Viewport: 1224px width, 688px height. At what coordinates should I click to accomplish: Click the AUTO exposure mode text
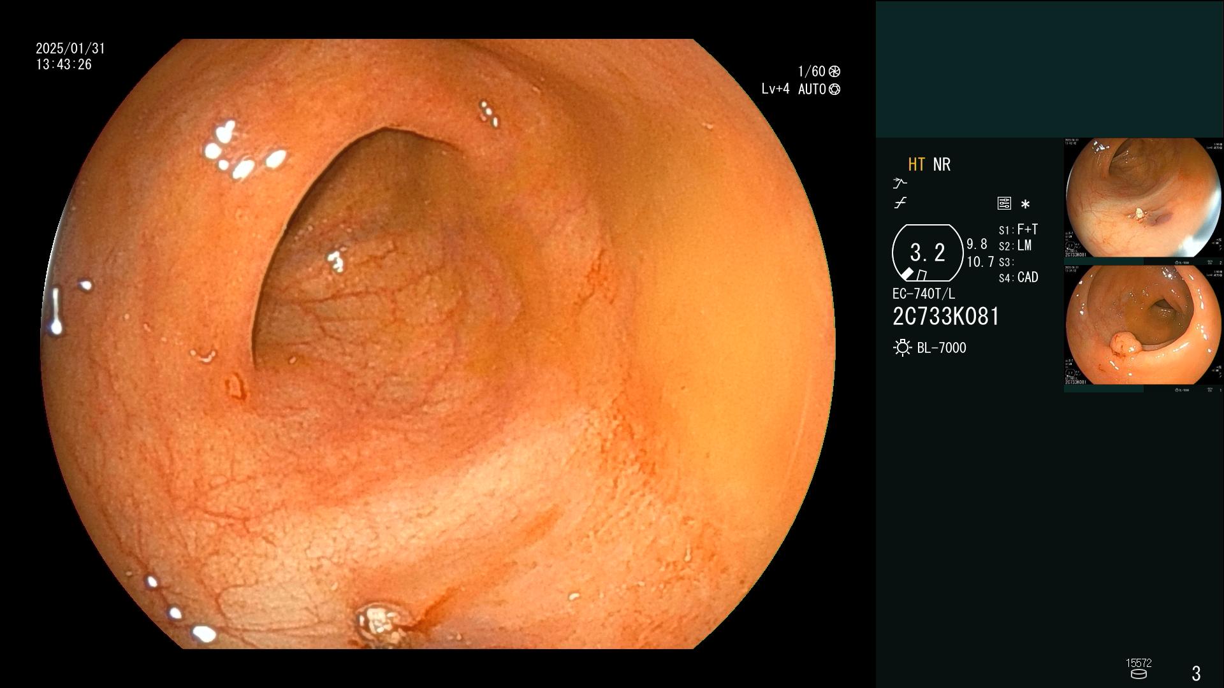point(812,89)
